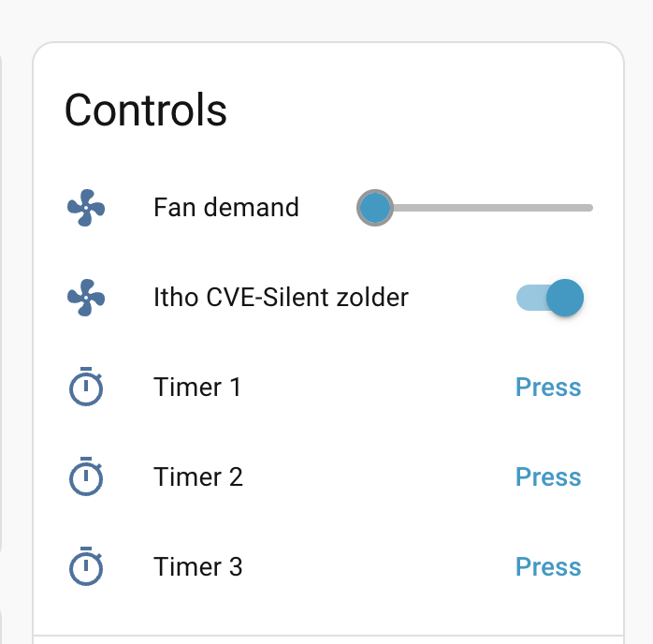Click the blank page background above Controls card
Image resolution: width=653 pixels, height=644 pixels.
[x=327, y=19]
